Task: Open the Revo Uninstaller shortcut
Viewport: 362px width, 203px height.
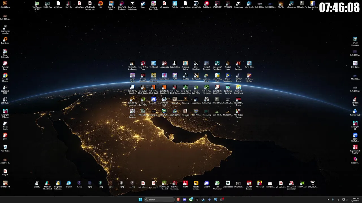Action: (x=5, y=53)
